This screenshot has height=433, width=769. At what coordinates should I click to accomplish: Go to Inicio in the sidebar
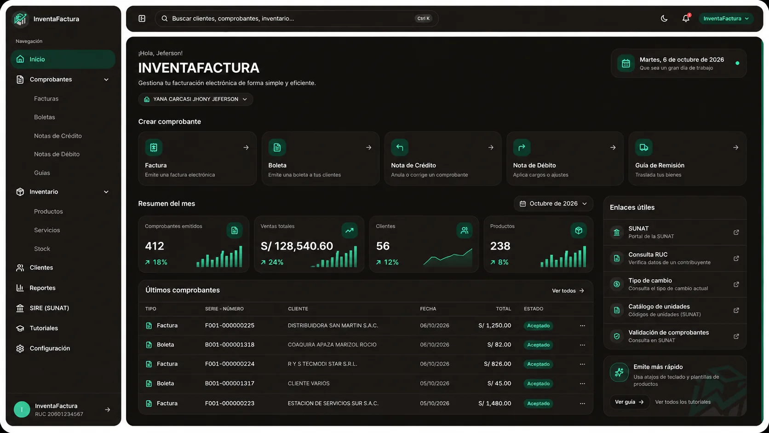click(63, 59)
